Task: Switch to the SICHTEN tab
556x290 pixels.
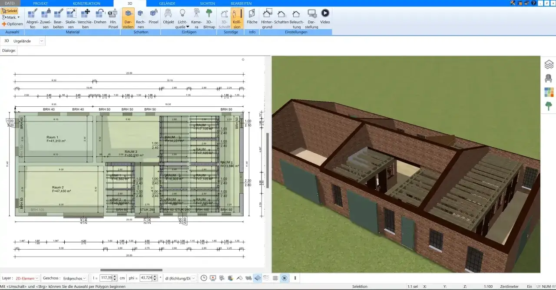Action: pyautogui.click(x=208, y=3)
